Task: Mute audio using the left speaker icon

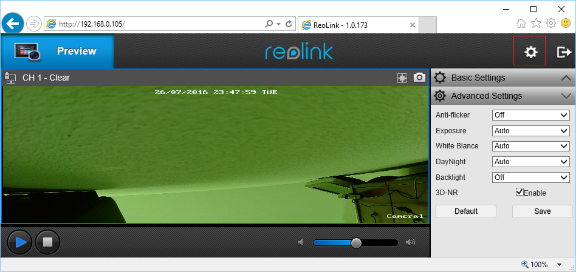Action: [x=300, y=242]
